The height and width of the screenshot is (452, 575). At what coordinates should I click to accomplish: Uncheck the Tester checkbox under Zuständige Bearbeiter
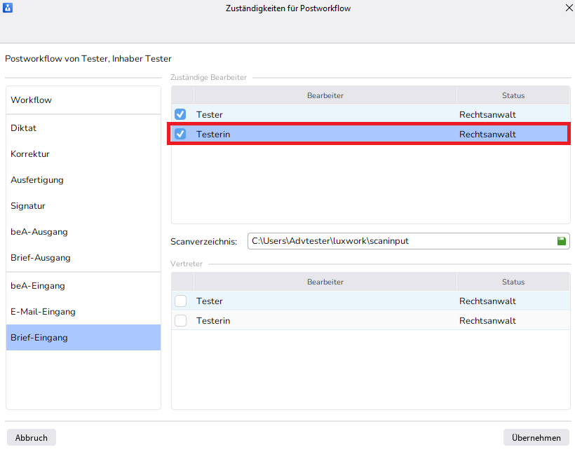pyautogui.click(x=180, y=114)
